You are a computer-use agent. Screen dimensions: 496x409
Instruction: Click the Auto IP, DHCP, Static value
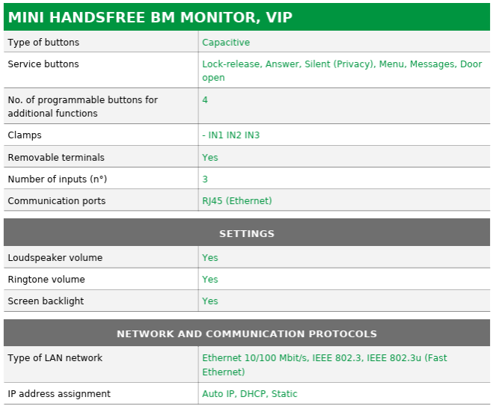250,394
